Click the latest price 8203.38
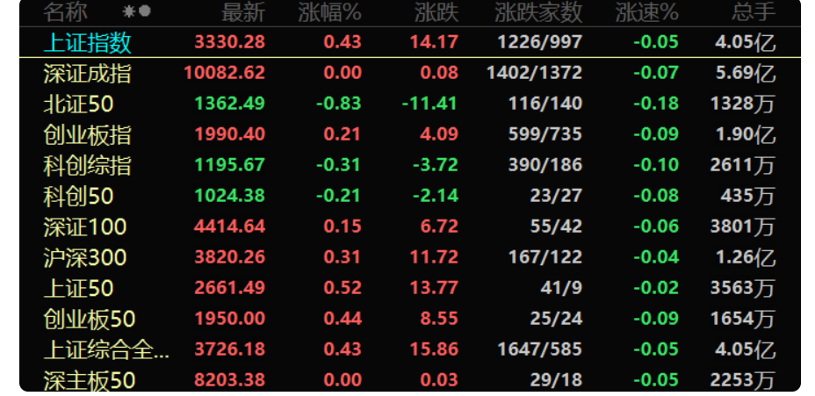The height and width of the screenshot is (396, 815). (230, 378)
